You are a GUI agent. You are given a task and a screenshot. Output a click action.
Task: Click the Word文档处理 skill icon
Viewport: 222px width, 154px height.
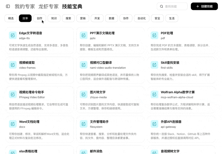[13, 124]
